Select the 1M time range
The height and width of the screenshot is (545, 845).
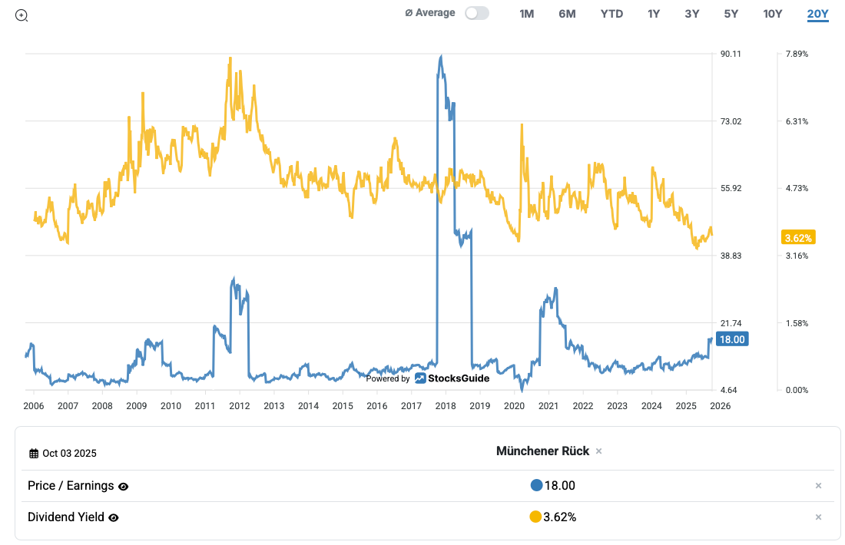point(526,14)
